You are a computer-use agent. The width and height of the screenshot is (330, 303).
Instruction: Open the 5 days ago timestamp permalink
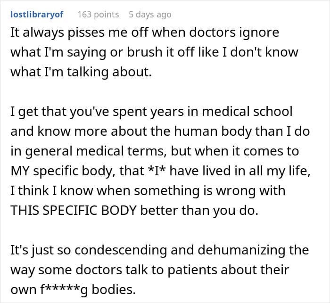tap(150, 15)
